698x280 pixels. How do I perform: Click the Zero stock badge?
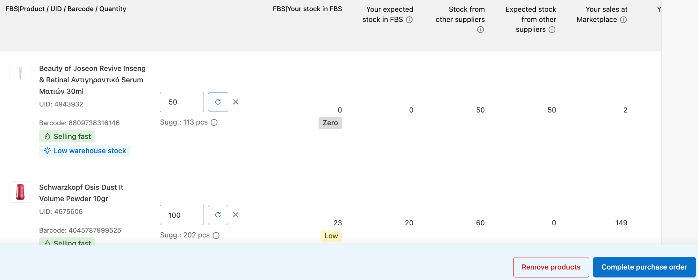click(330, 123)
